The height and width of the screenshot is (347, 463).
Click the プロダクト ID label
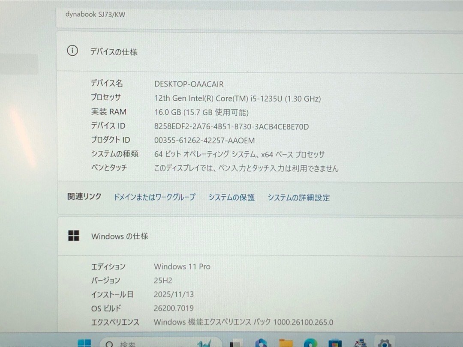click(x=111, y=140)
